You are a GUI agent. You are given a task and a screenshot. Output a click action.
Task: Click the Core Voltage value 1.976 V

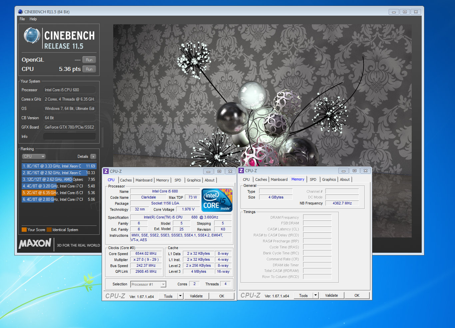tap(188, 209)
